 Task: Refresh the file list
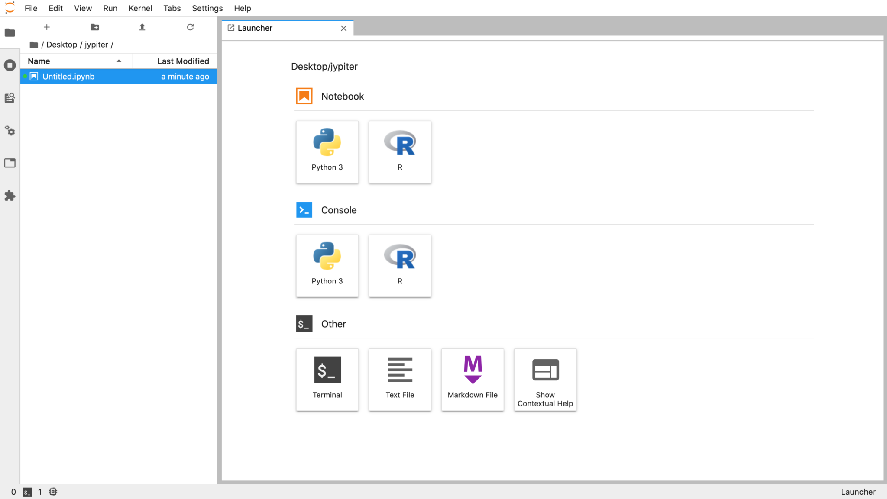190,27
